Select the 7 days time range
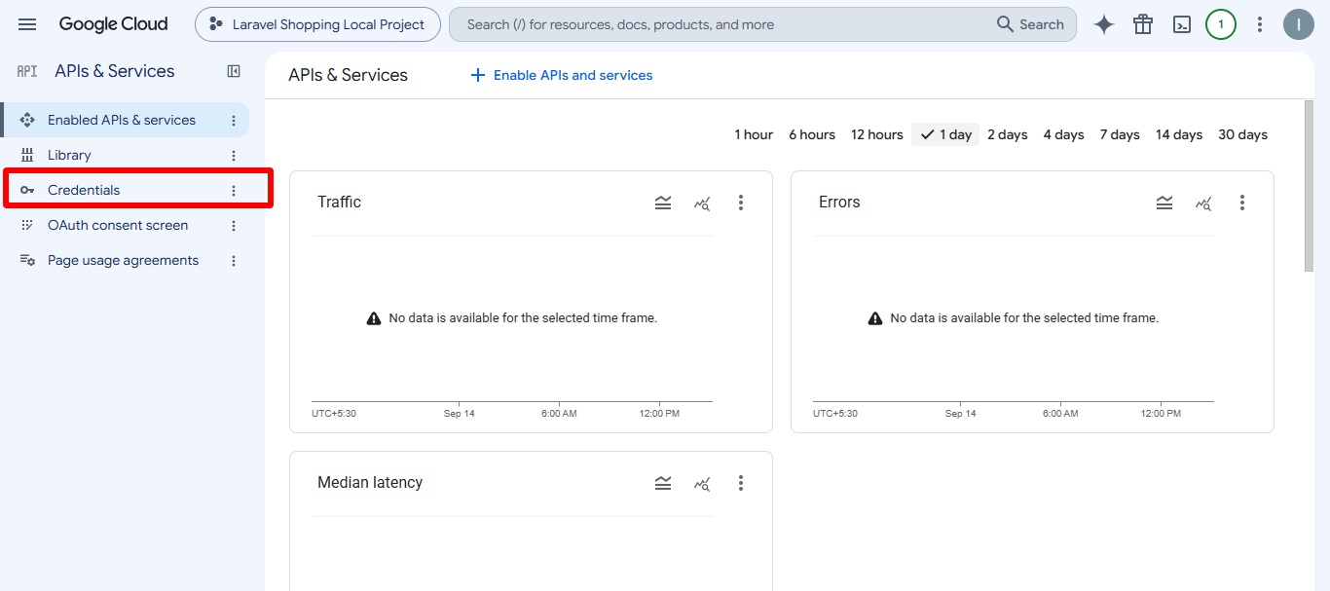 (1120, 134)
